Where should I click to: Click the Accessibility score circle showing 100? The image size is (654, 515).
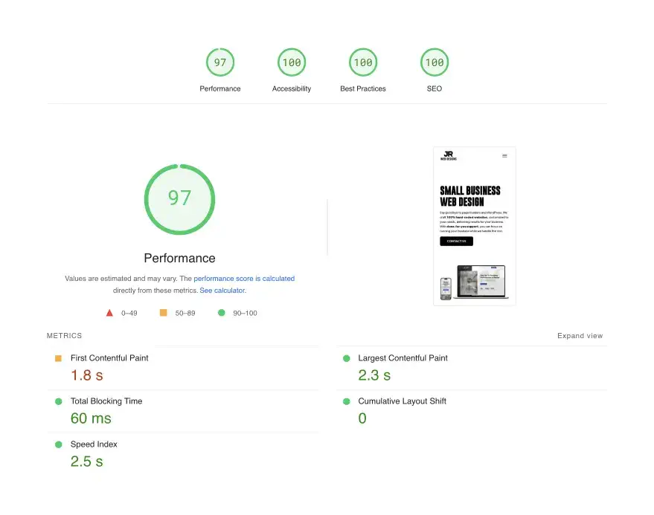(292, 62)
